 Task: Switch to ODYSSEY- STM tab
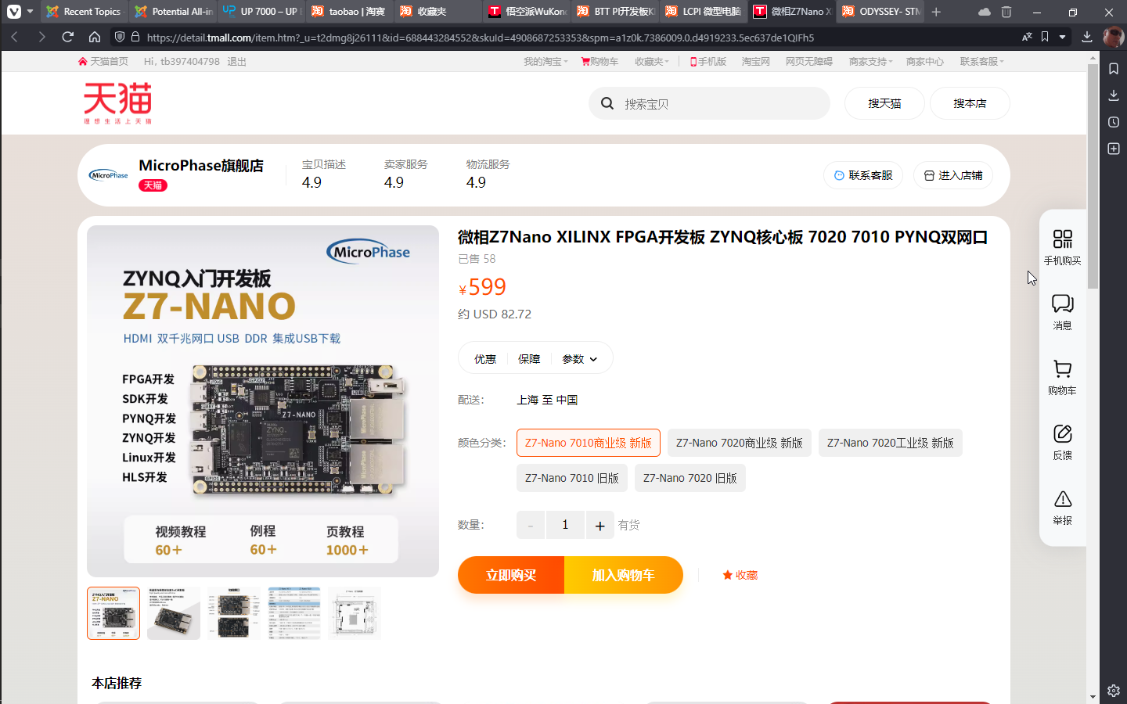tap(880, 12)
